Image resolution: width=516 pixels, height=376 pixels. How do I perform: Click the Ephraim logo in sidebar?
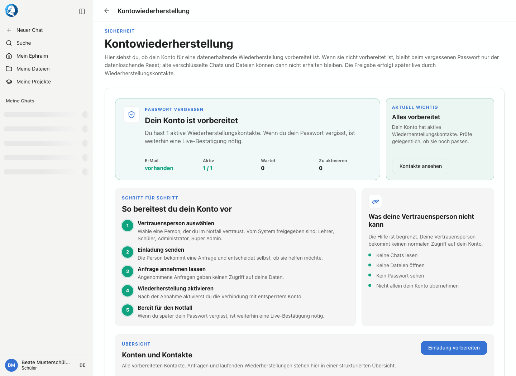[x=11, y=11]
